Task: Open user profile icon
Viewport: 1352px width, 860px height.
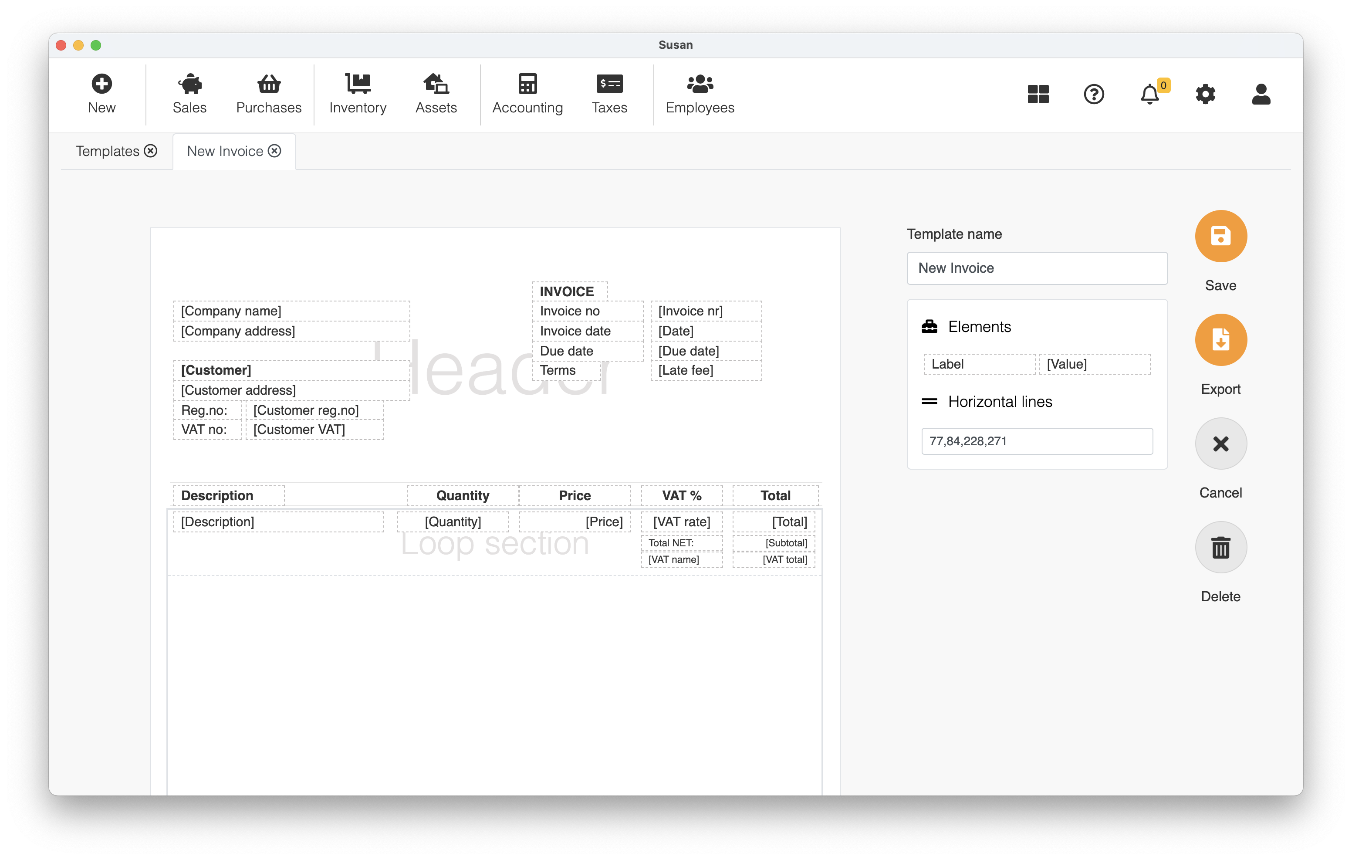Action: pyautogui.click(x=1261, y=94)
